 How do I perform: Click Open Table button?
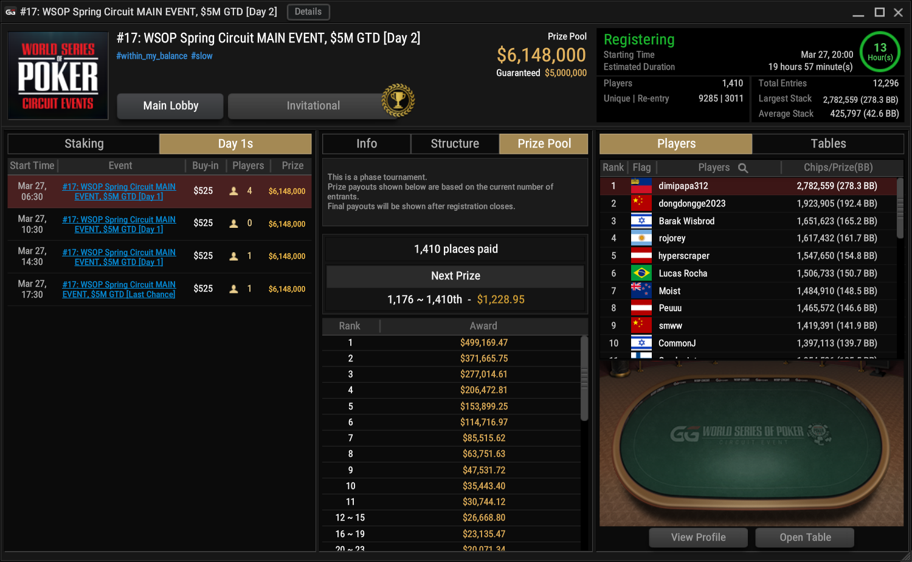coord(805,538)
